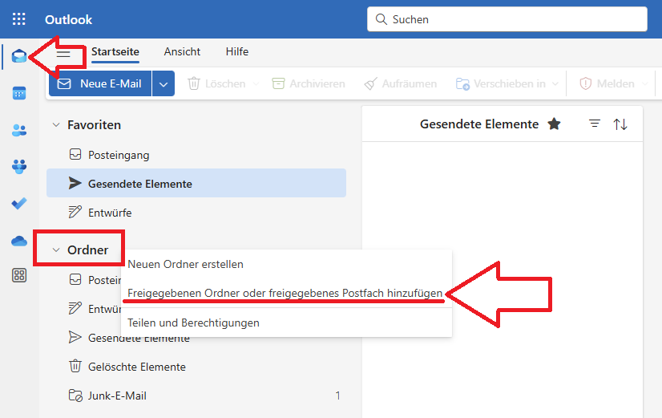The width and height of the screenshot is (662, 418).
Task: Click the Archivieren button label
Action: tap(317, 83)
